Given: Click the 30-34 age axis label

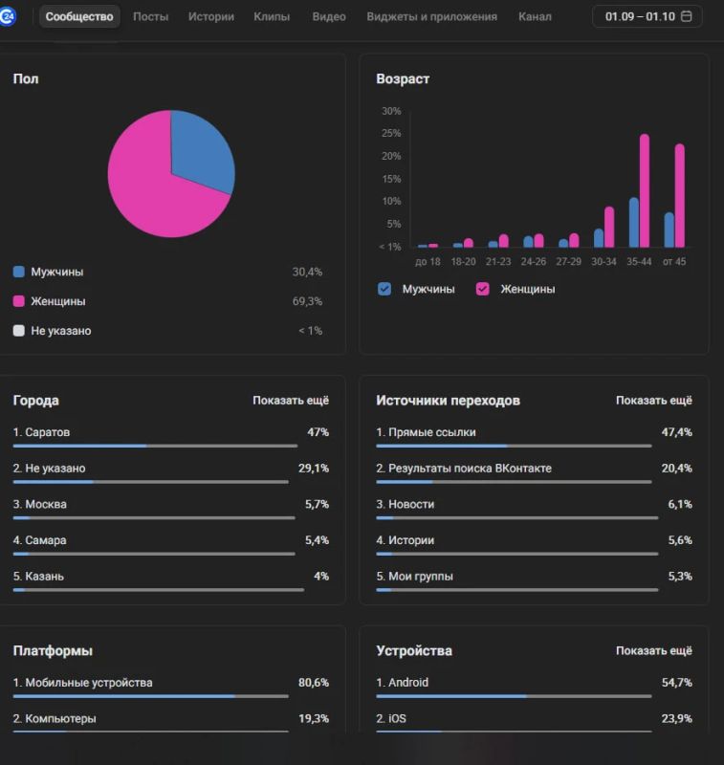Looking at the screenshot, I should click(x=604, y=261).
